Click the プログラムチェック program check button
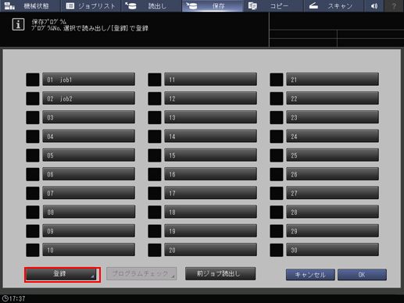This screenshot has width=404, height=303. (141, 273)
